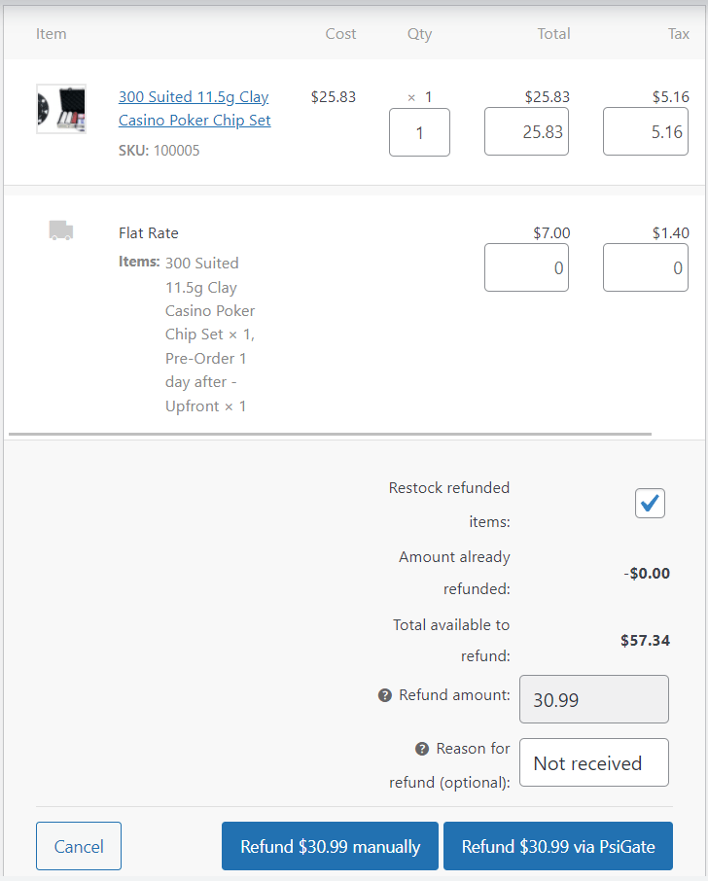
Task: Click the refund quantity input showing 1
Action: (419, 130)
